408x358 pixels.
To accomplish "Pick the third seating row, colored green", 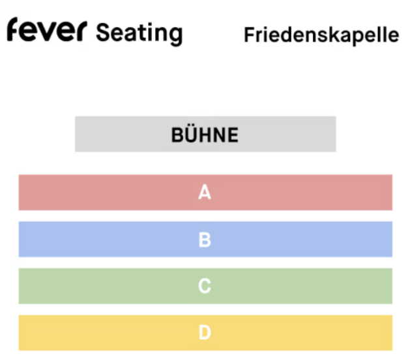I will (x=205, y=286).
